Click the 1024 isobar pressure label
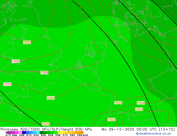Screen dimensions: 177x136 point(141,103)
